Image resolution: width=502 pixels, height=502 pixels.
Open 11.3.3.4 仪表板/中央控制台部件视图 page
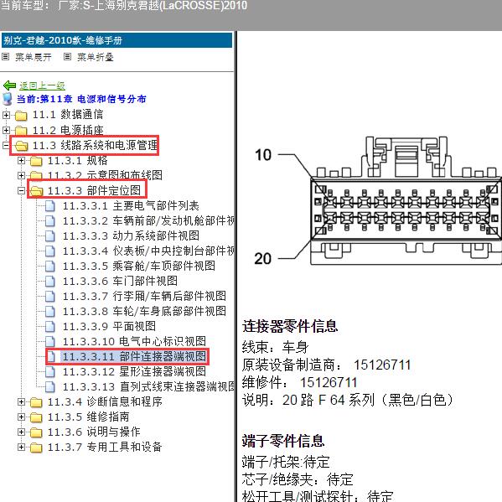click(x=148, y=251)
